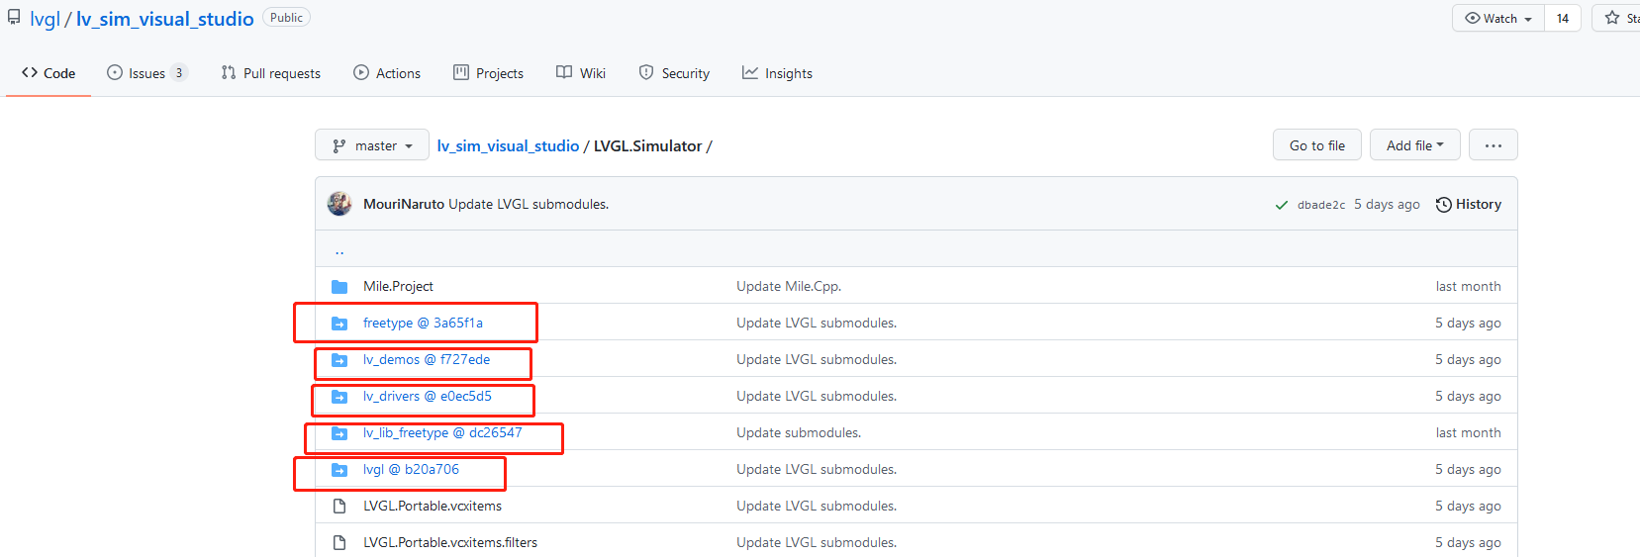Open the Wiki tab
This screenshot has width=1640, height=557.
tap(581, 73)
